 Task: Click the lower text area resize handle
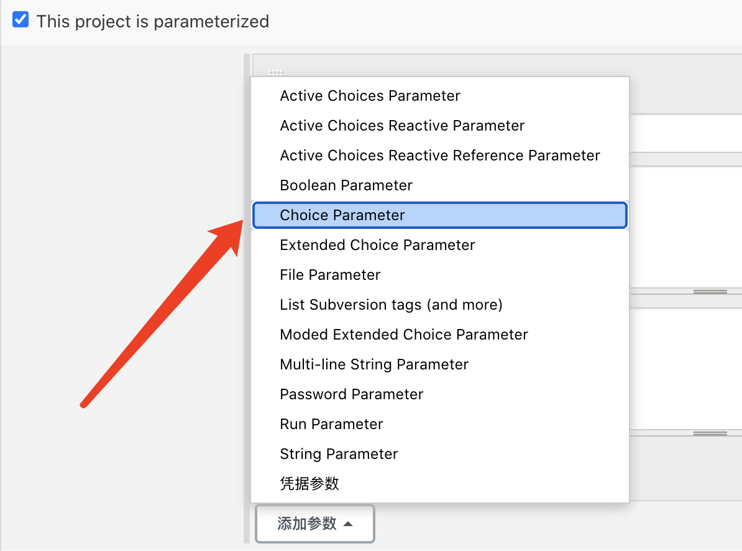pos(710,433)
